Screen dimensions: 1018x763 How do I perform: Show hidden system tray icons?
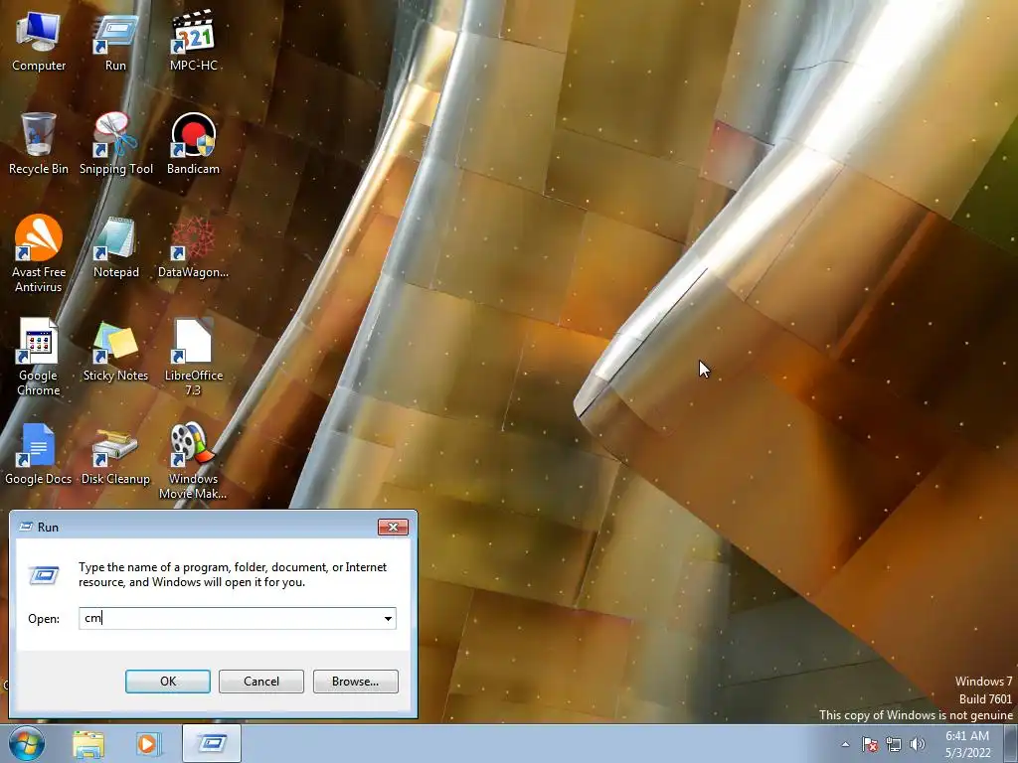click(845, 744)
